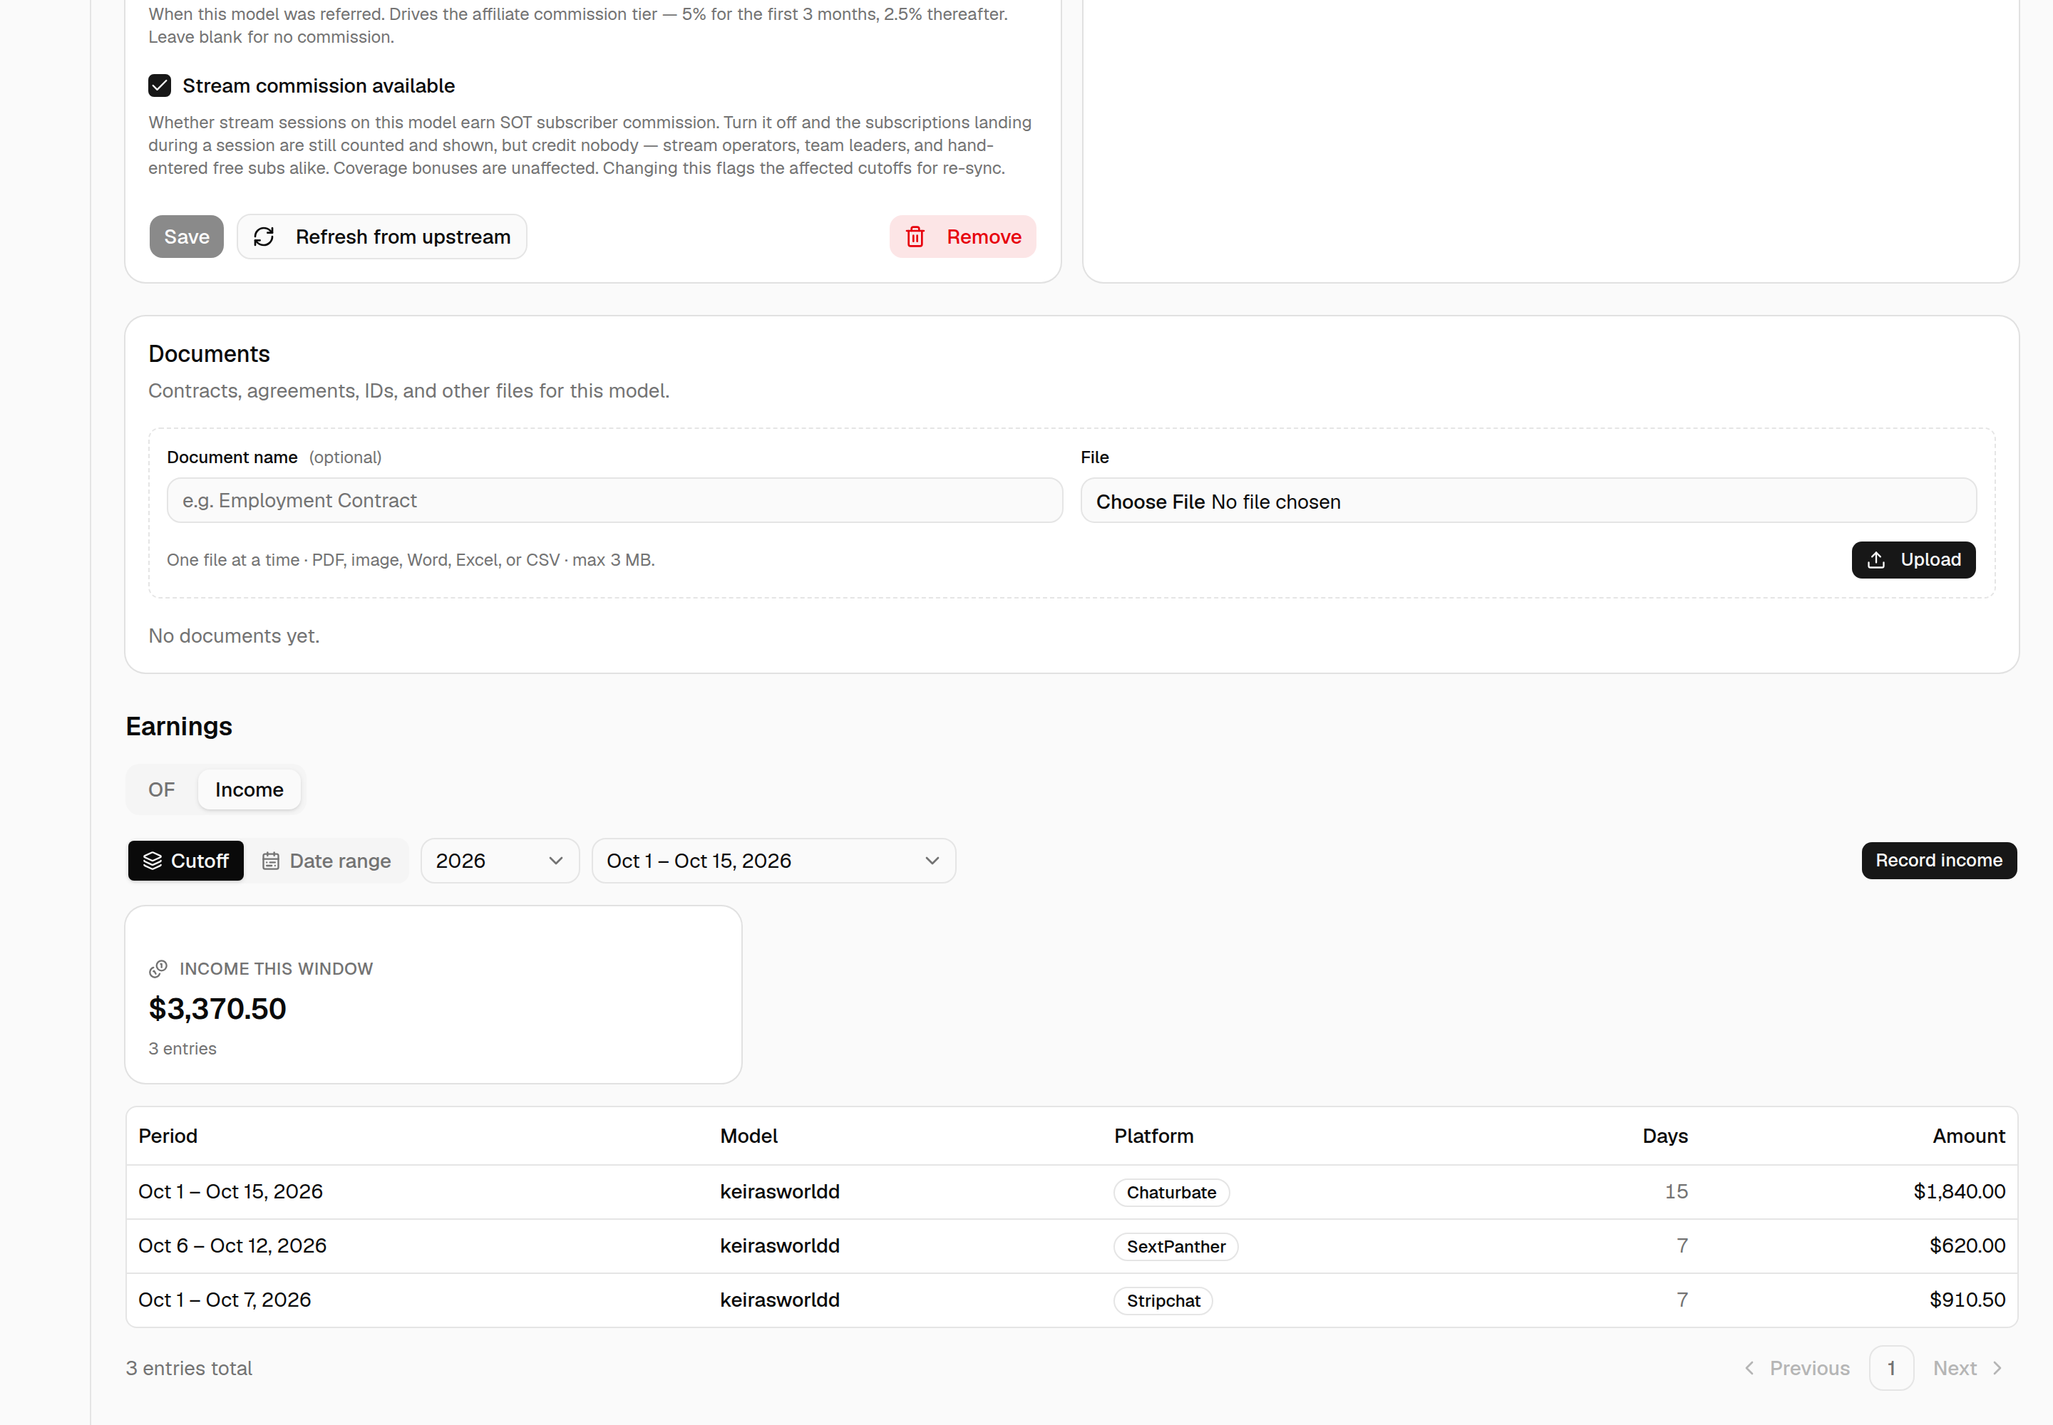Click the Upload button
The width and height of the screenshot is (2053, 1425).
(x=1913, y=560)
